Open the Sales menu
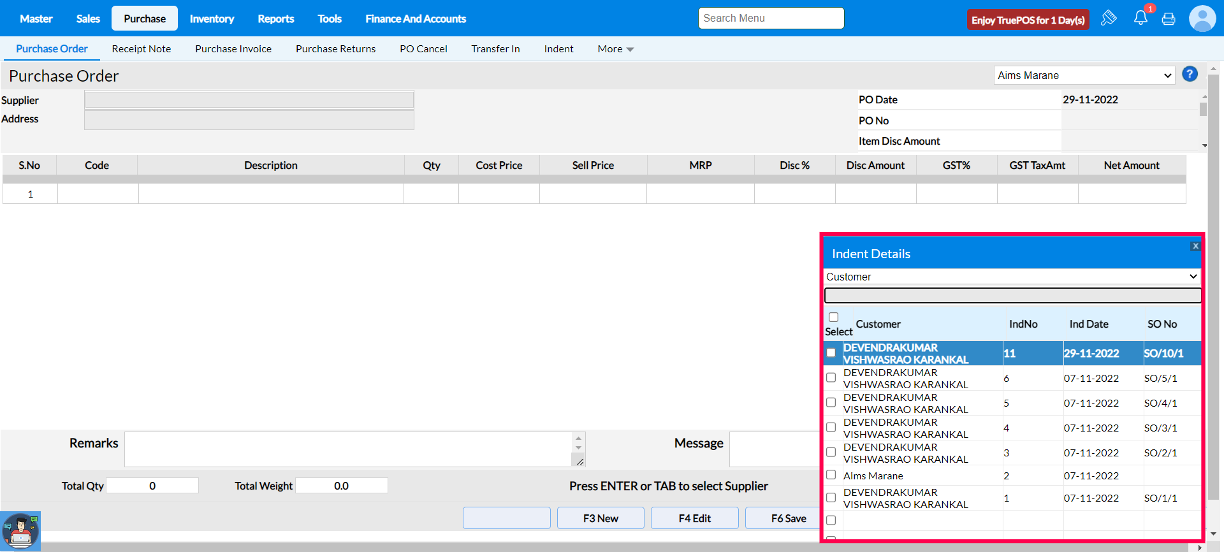The image size is (1224, 552). click(88, 18)
